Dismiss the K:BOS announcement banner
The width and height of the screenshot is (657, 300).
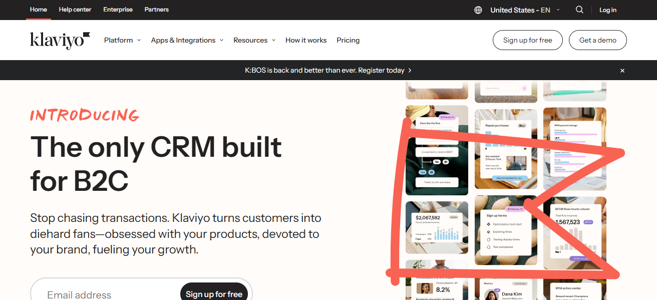click(x=622, y=71)
